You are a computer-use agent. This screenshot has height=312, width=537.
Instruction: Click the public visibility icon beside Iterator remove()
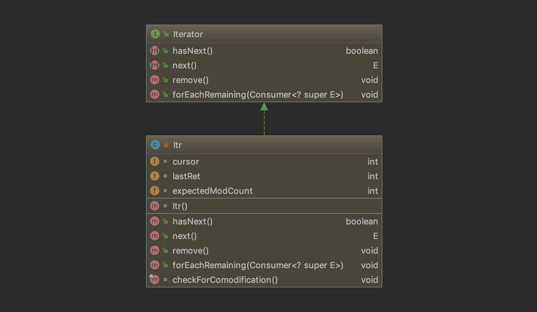(165, 80)
